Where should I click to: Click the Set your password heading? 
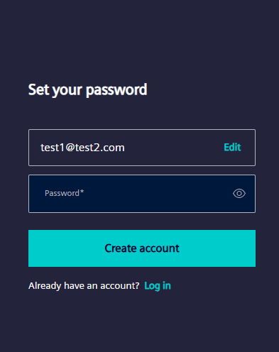pos(87,90)
